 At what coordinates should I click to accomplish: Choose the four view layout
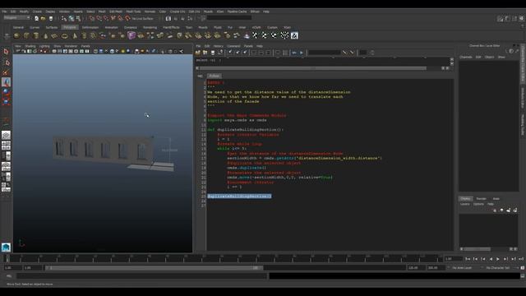coord(6,146)
